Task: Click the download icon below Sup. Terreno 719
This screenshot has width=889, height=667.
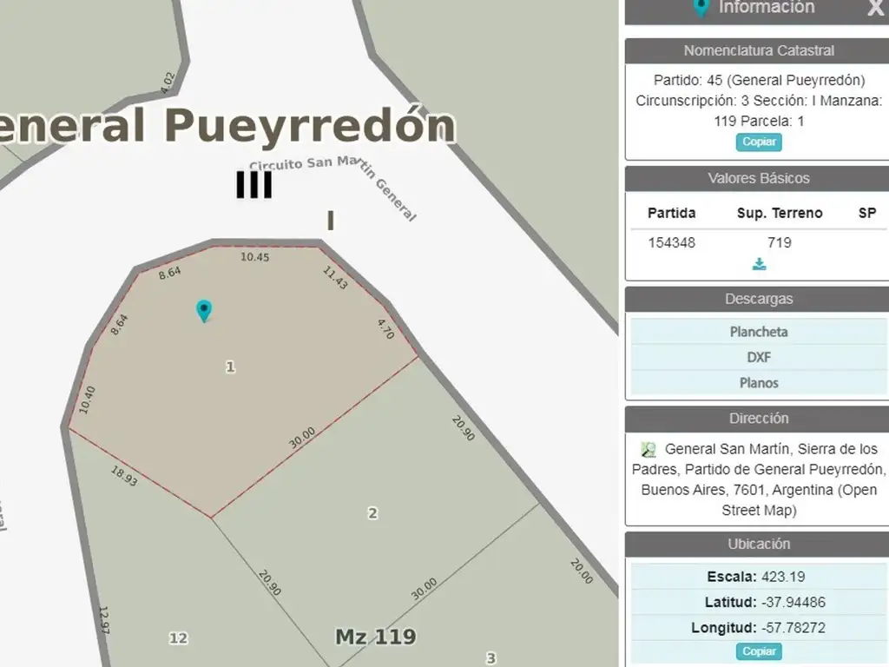Action: click(x=760, y=264)
